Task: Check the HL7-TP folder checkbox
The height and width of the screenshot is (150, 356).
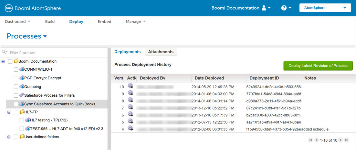Action: 16,112
